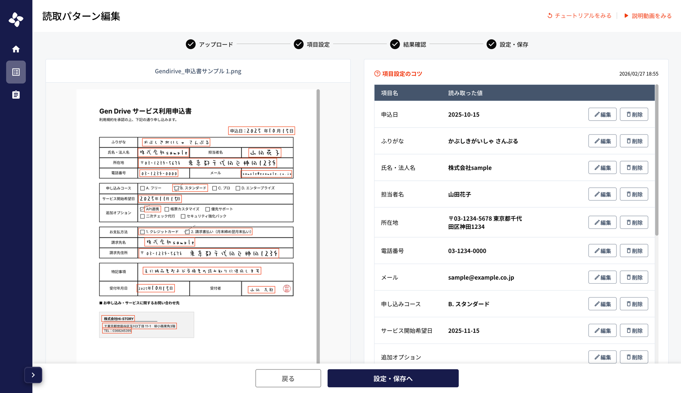Open the list pattern sidebar icon
Screen dimensions: 681x393
[x=16, y=72]
